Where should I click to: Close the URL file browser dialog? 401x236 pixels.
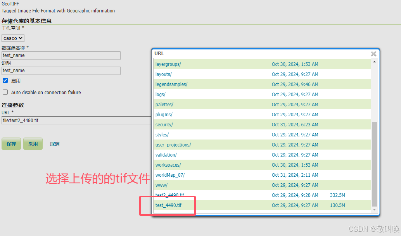[373, 53]
